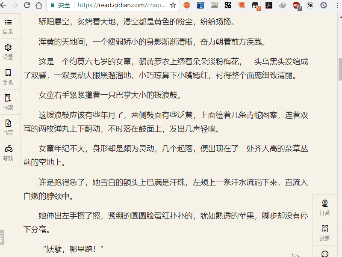
Task: Click the blue circle blocker extension icon
Action: click(x=324, y=5)
